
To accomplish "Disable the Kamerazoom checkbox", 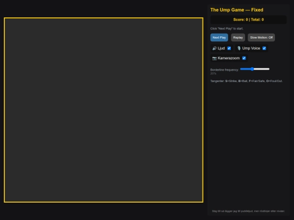I will click(244, 58).
